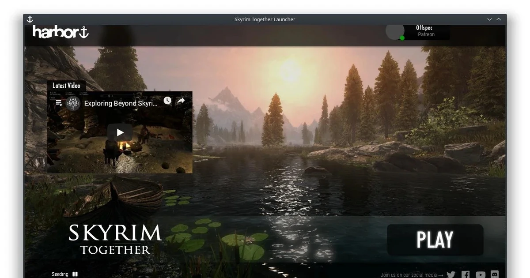Play the Exploring Beyond Skyrim video
This screenshot has height=278, width=530.
coord(119,132)
